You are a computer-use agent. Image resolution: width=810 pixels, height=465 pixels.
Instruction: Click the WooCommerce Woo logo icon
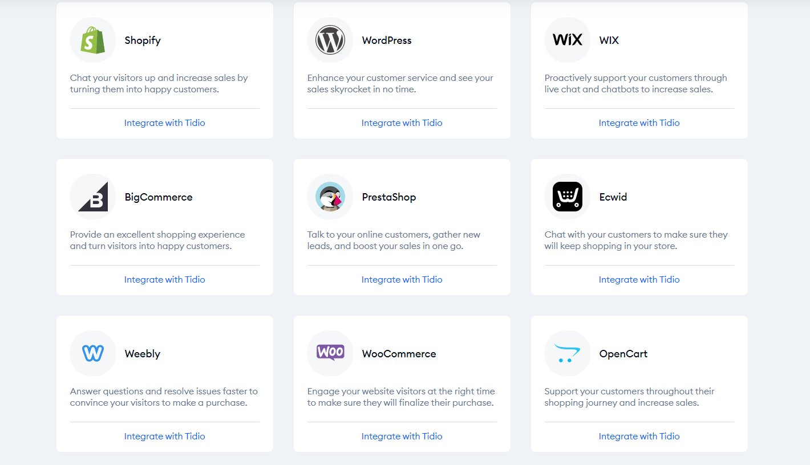(330, 352)
